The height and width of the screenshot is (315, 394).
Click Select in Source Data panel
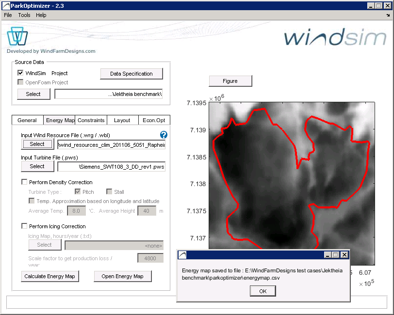[x=33, y=94]
